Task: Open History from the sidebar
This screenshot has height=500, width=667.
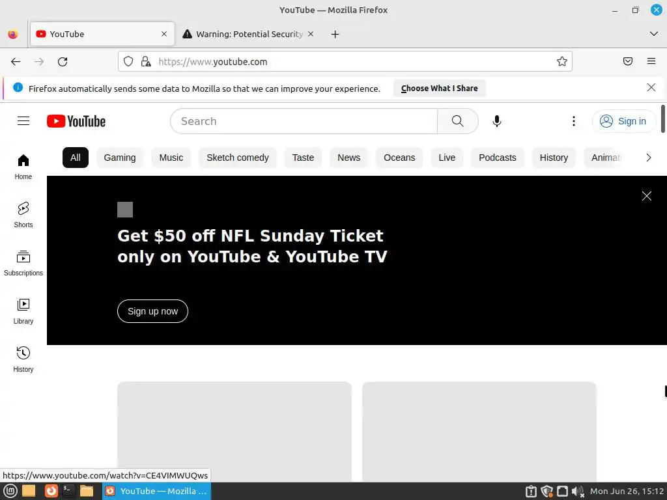Action: click(x=23, y=359)
